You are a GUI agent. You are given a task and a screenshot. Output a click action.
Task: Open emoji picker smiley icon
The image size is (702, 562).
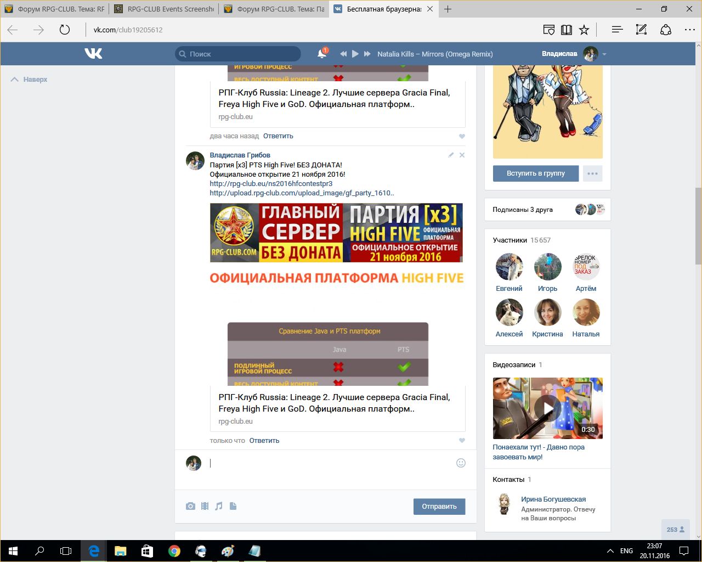click(461, 463)
